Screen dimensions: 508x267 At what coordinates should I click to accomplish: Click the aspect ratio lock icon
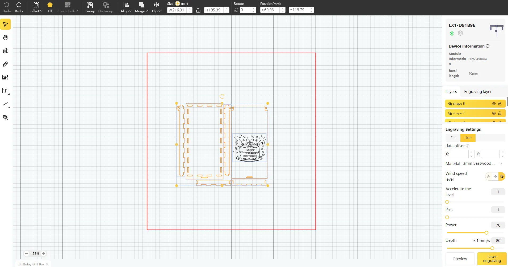pos(198,10)
